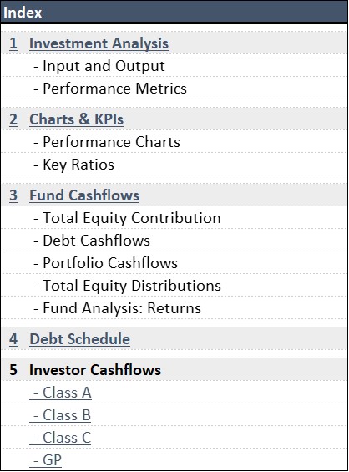Open the GP investor link
This screenshot has width=349, height=472.
pos(46,460)
